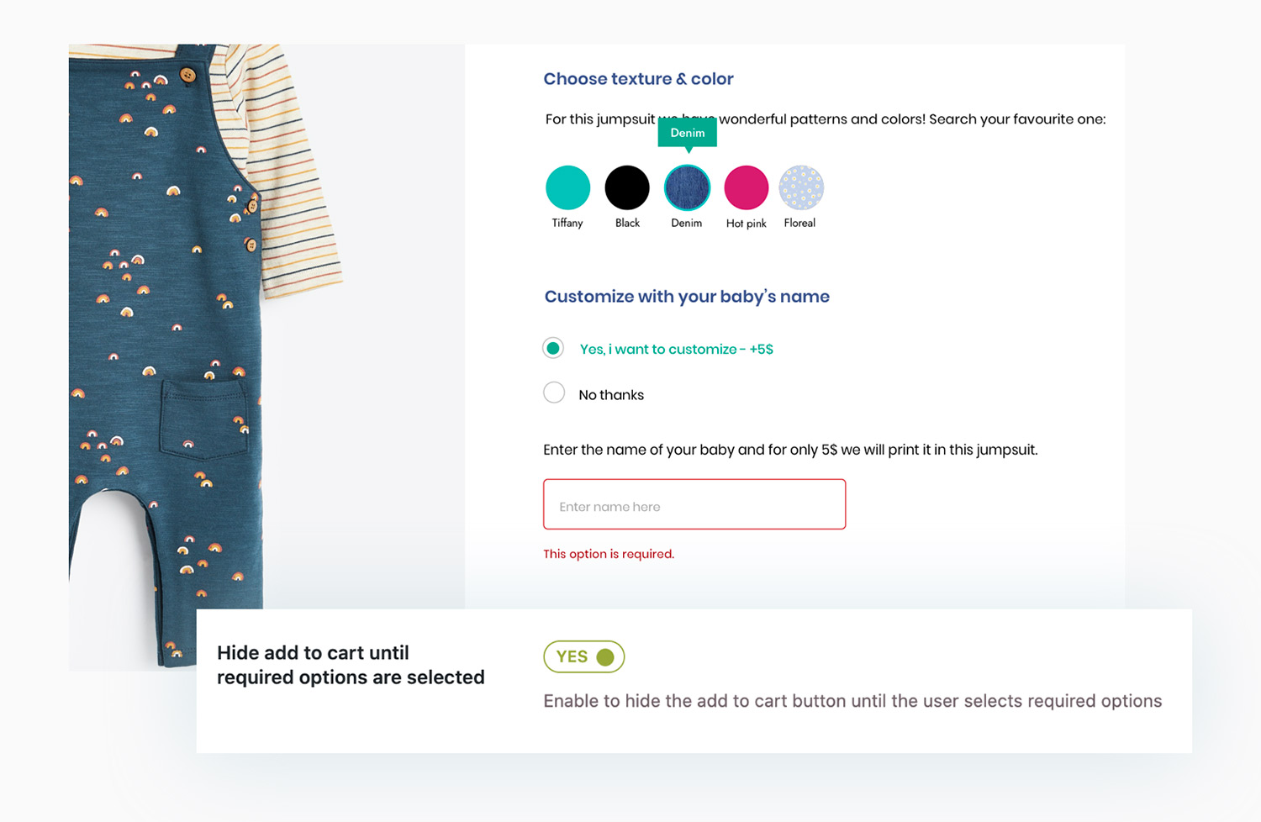This screenshot has height=822, width=1261.
Task: Select the Hot pink swatch circle
Action: pyautogui.click(x=747, y=187)
